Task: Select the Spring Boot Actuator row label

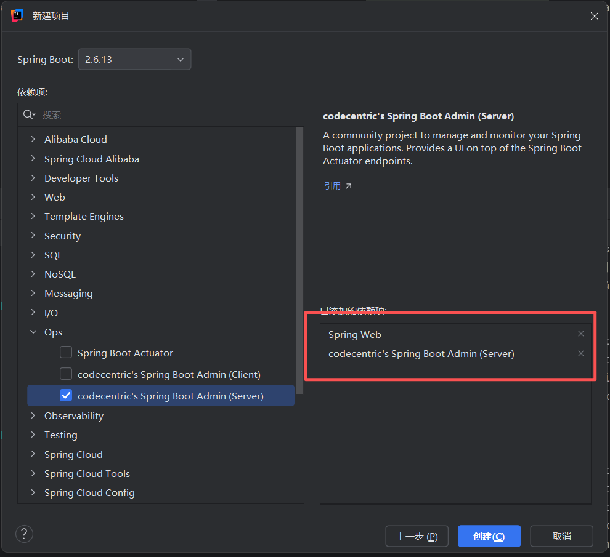Action: click(125, 353)
